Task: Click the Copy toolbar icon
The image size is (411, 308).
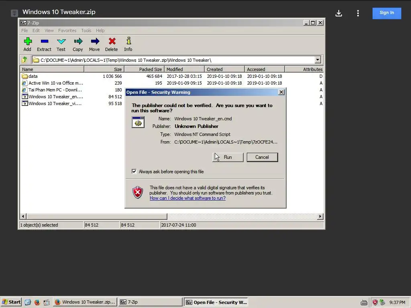Action: tap(78, 41)
